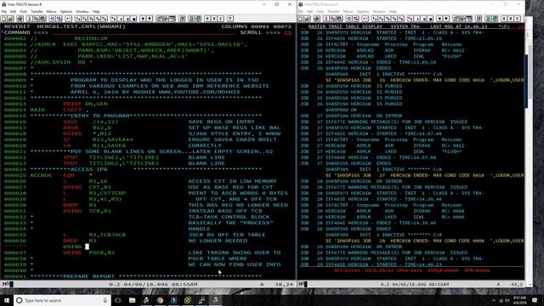Open File Explorer from the taskbar

133,300
